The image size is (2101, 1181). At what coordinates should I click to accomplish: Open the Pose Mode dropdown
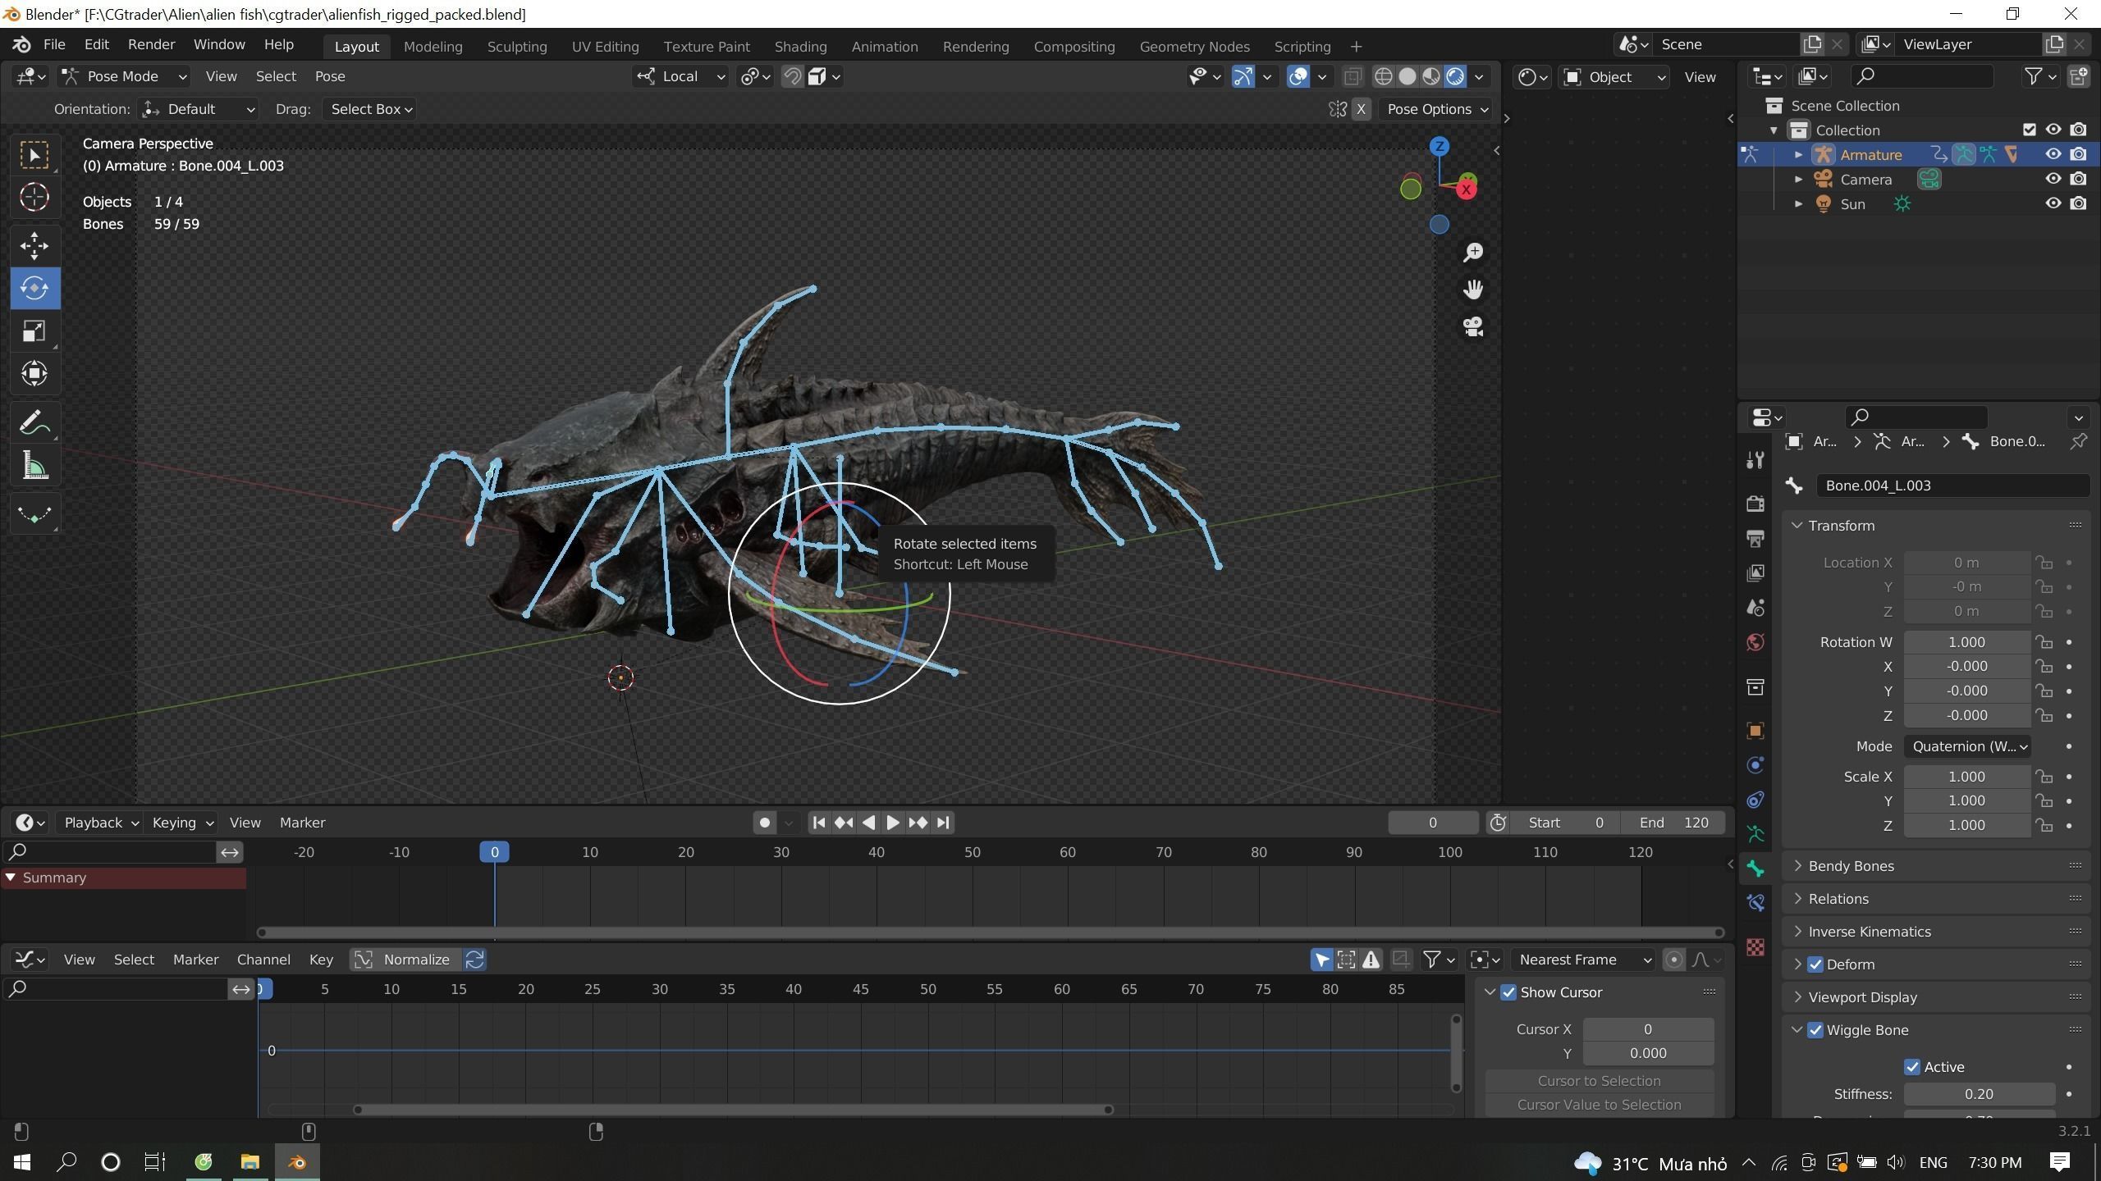125,76
